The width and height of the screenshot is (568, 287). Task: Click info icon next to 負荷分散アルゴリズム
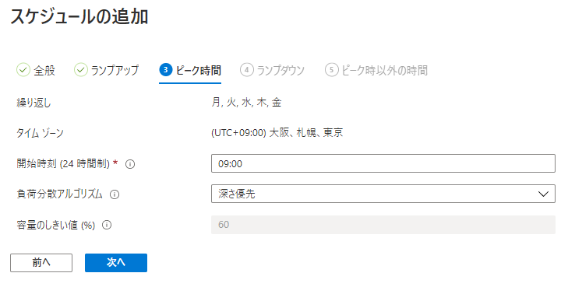pos(115,194)
